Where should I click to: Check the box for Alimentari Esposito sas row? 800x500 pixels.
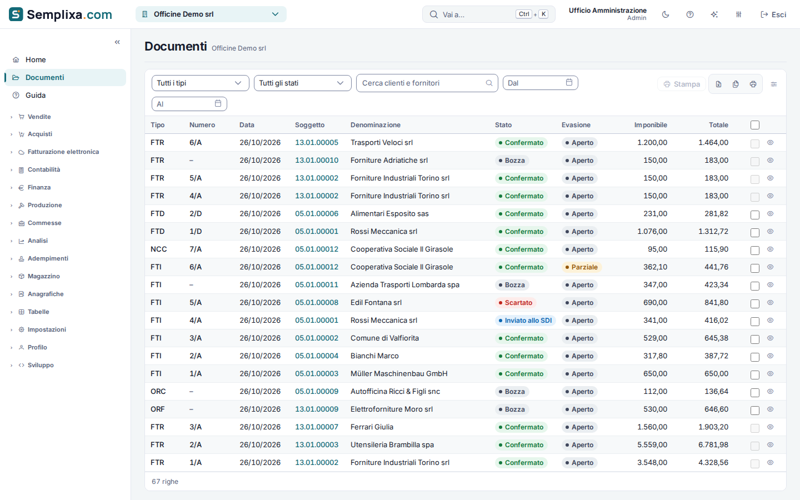pyautogui.click(x=755, y=214)
